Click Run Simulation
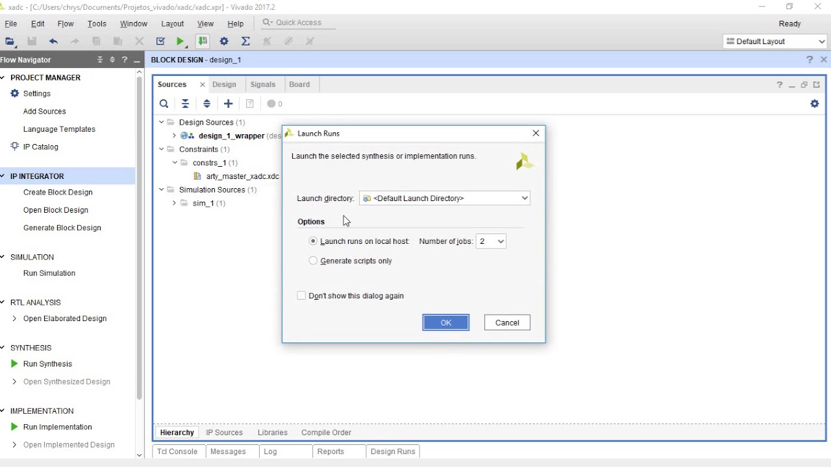Screen dimensions: 831x467 [x=49, y=273]
